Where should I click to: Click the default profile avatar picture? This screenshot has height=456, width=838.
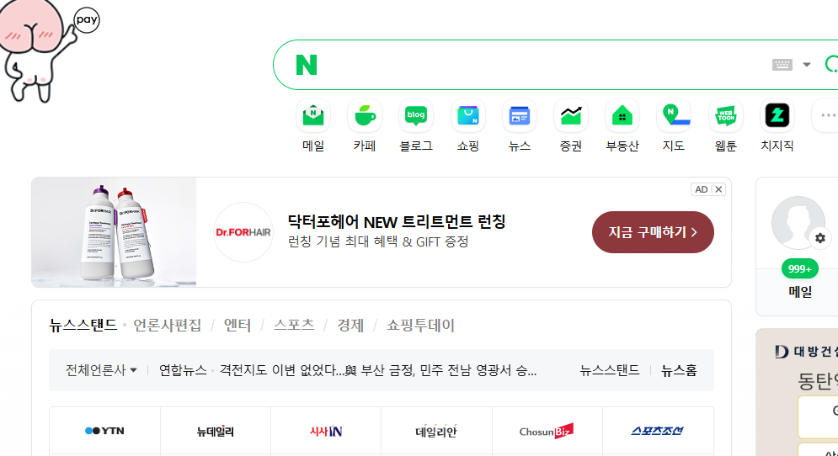[x=798, y=223]
